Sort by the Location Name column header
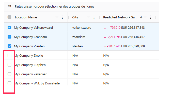This screenshot has width=172, height=95. pyautogui.click(x=26, y=17)
